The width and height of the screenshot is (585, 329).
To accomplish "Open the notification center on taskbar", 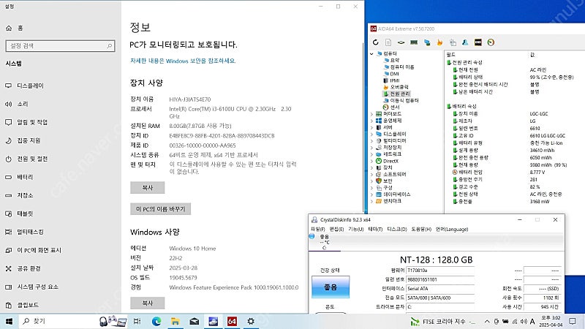I will [573, 321].
